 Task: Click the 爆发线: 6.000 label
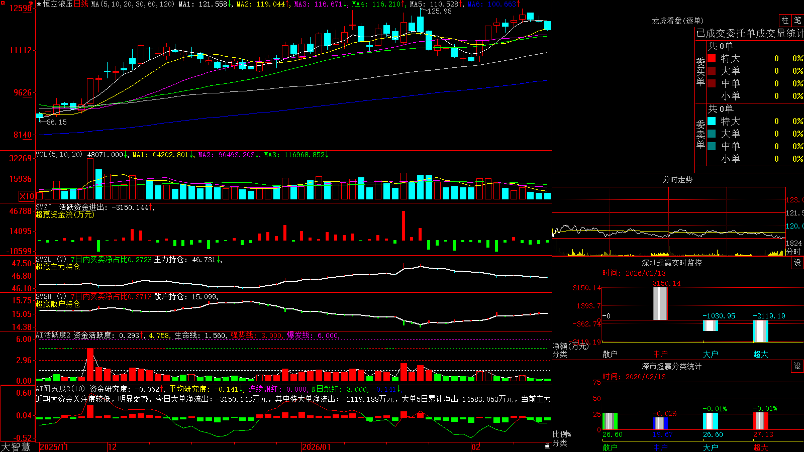coord(314,335)
